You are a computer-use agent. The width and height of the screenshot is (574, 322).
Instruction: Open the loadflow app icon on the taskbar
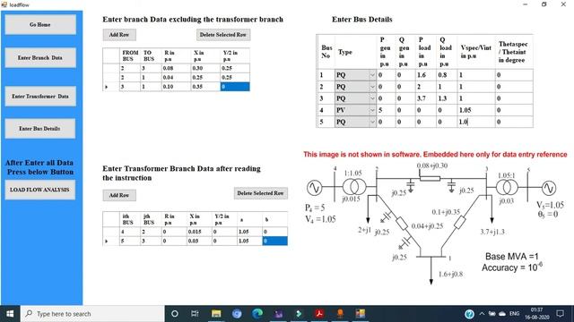click(x=361, y=314)
